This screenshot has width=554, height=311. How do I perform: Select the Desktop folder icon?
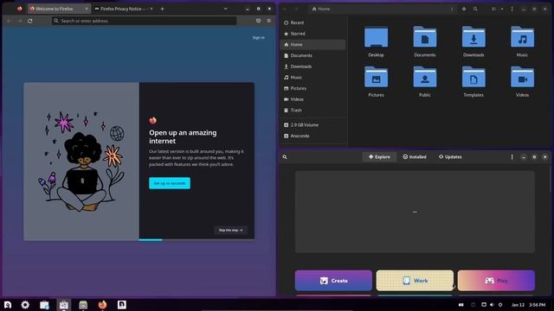point(376,37)
